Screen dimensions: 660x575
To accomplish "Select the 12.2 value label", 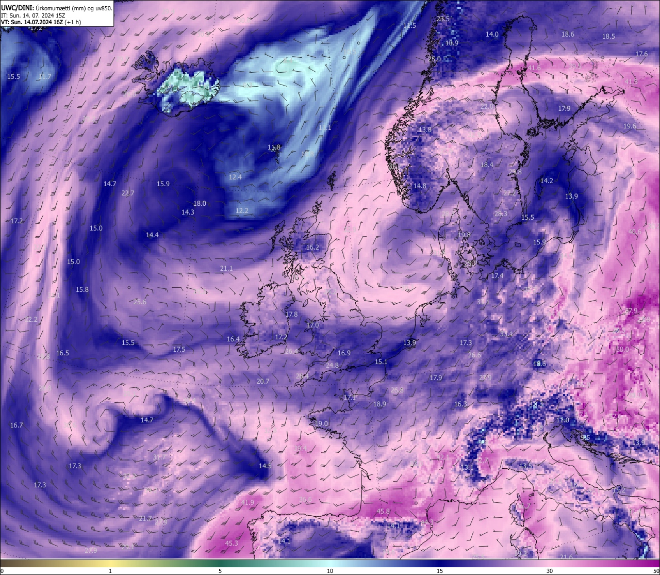I will click(x=242, y=211).
